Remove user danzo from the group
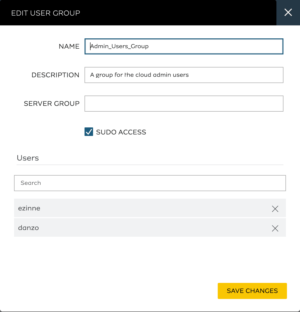The image size is (300, 312). pyautogui.click(x=275, y=228)
